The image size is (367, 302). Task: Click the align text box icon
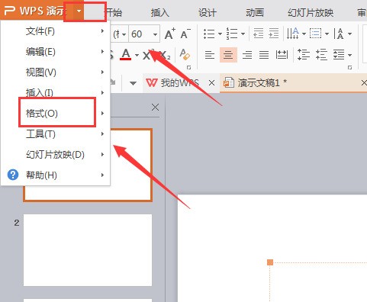click(x=316, y=34)
